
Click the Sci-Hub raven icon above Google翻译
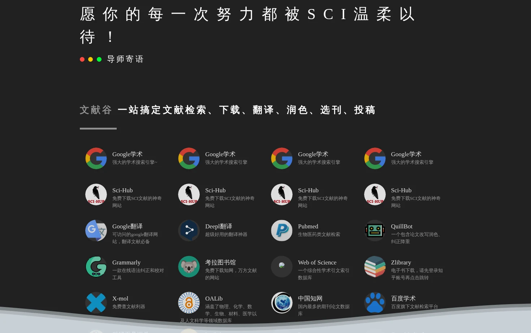coord(96,194)
